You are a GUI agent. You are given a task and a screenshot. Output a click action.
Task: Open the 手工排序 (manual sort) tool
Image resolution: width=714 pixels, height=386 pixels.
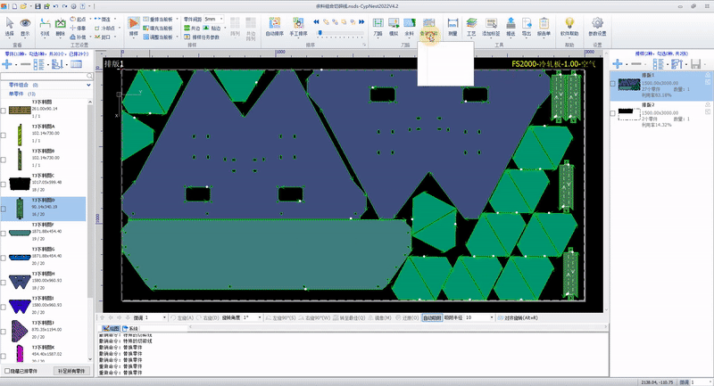(298, 22)
